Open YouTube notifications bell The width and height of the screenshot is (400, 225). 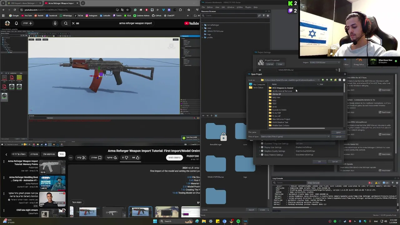click(16, 23)
